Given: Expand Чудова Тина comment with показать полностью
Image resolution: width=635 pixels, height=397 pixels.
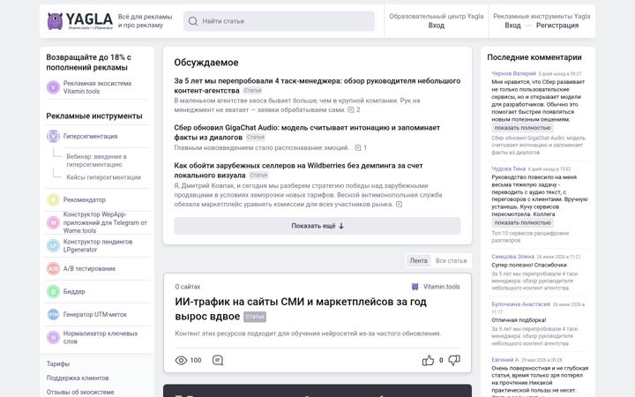Looking at the screenshot, I should click(522, 223).
